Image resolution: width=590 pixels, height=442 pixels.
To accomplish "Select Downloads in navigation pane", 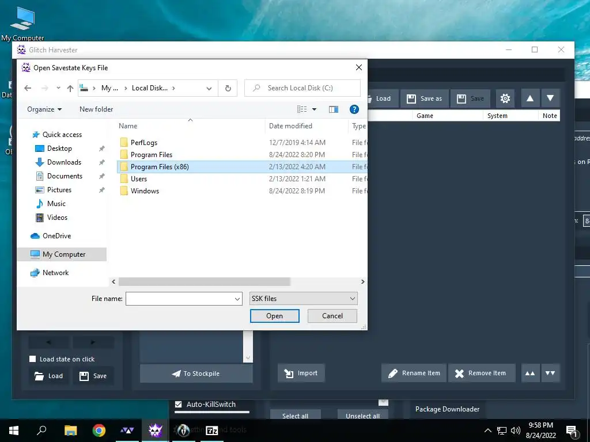I will (58, 162).
